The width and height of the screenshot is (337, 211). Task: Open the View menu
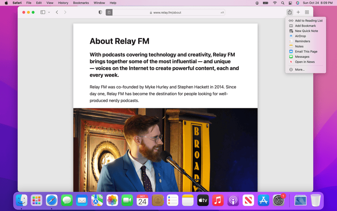tap(50, 3)
